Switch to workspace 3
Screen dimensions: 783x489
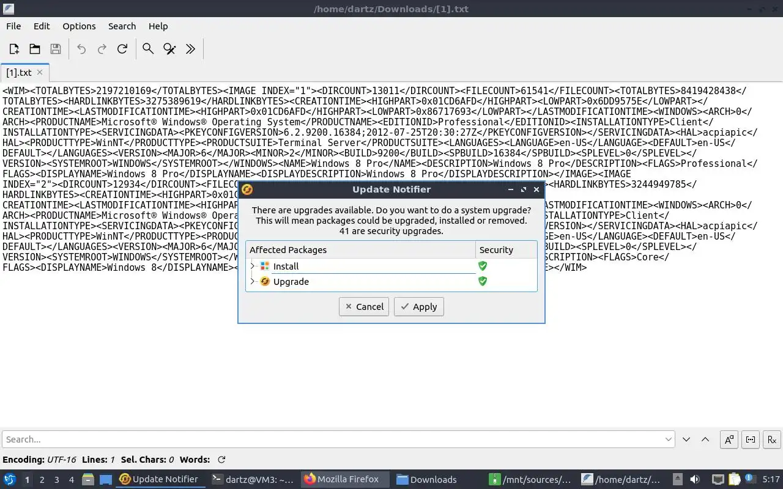point(56,479)
